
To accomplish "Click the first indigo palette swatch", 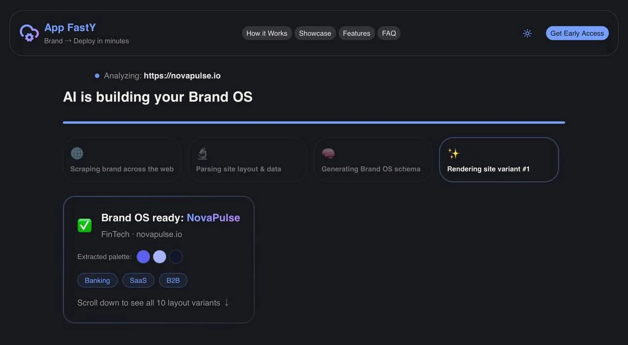I will point(143,257).
